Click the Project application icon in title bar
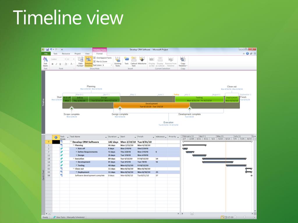This screenshot has height=223, width=298. click(43, 49)
